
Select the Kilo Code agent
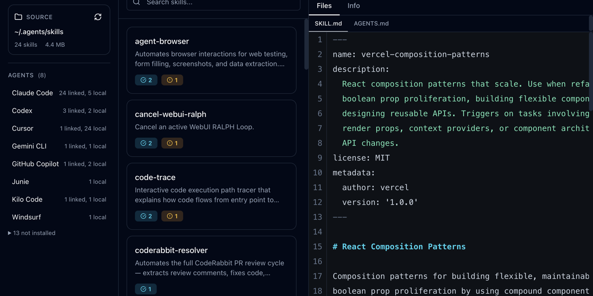[59, 199]
